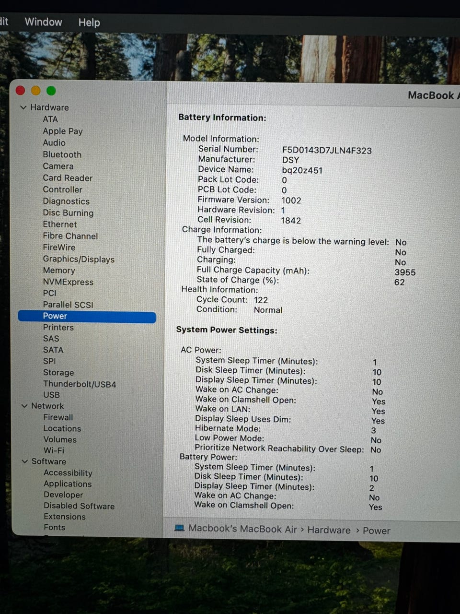The width and height of the screenshot is (460, 614).
Task: Select Disabled Software in the sidebar
Action: 79,506
